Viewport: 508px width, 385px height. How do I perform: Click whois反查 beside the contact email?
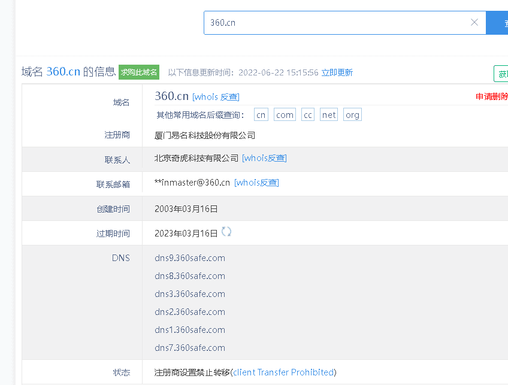256,183
